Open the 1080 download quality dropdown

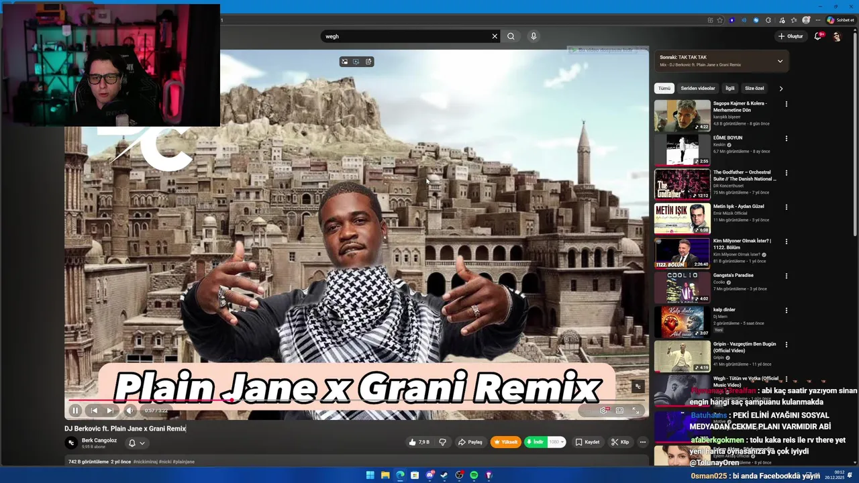click(x=556, y=442)
